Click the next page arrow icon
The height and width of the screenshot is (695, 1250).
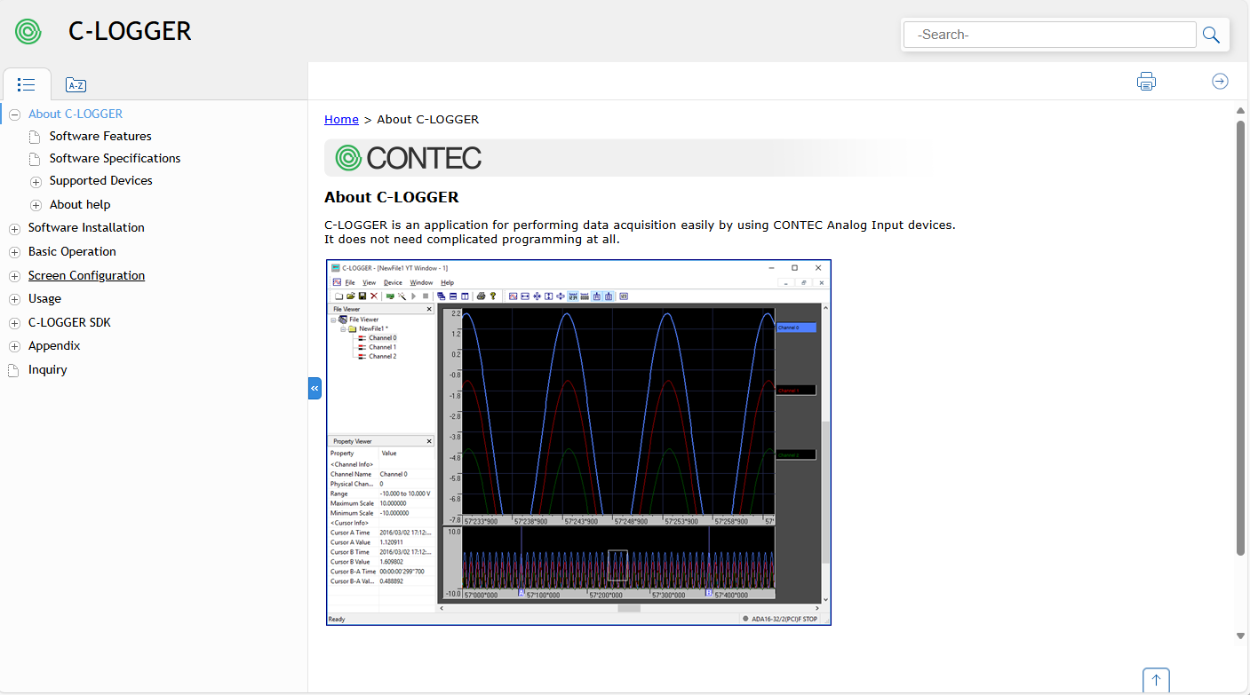[1220, 82]
